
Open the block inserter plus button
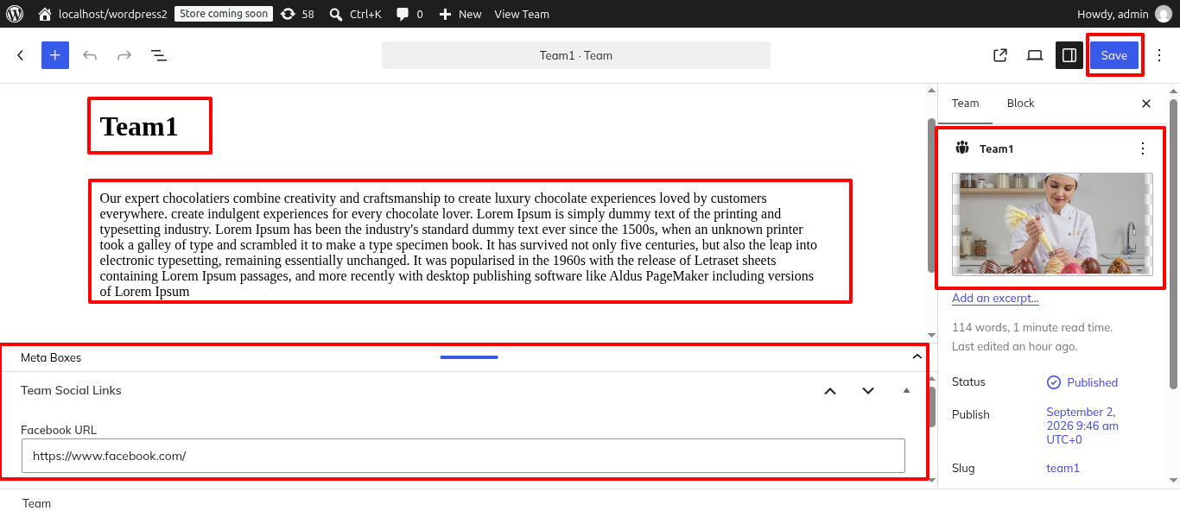(x=55, y=55)
